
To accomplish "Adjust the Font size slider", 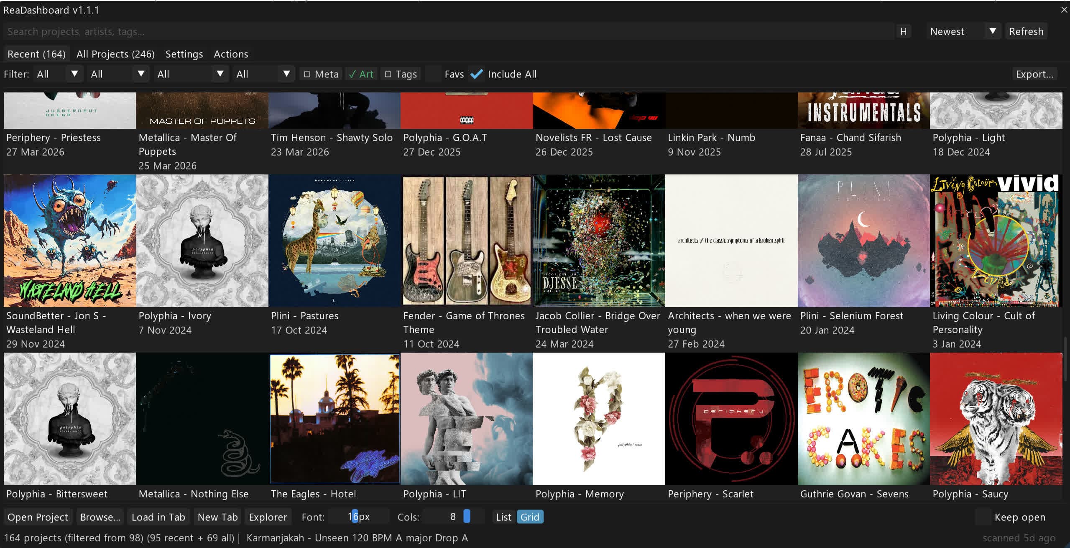I will (358, 517).
